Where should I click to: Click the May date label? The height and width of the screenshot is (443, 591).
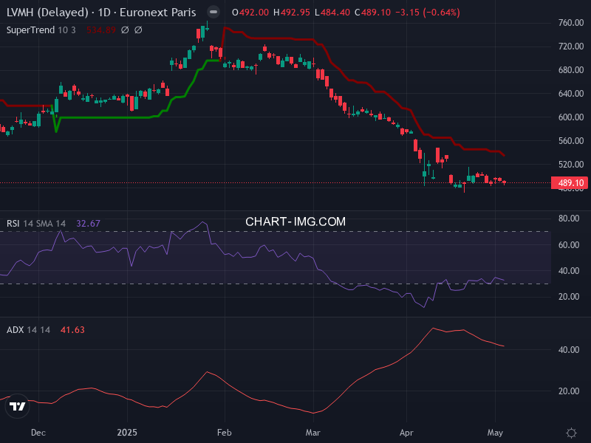[x=495, y=433]
